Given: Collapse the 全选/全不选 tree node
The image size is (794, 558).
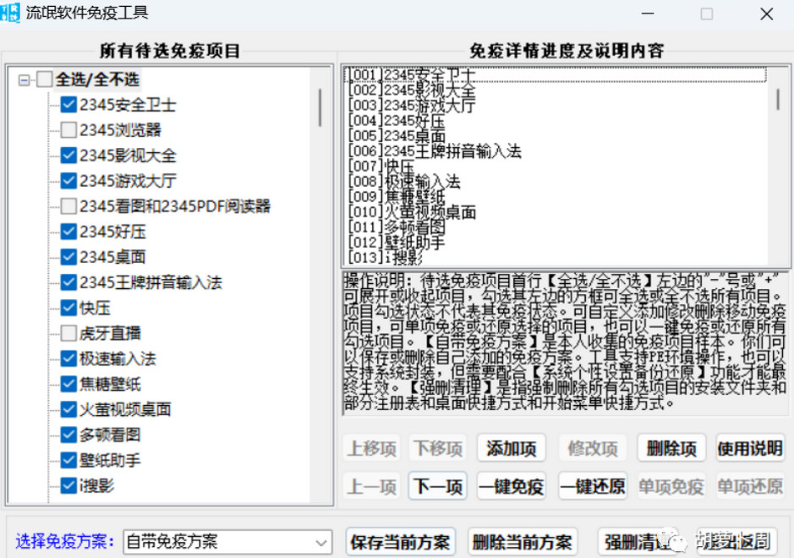Looking at the screenshot, I should [24, 80].
